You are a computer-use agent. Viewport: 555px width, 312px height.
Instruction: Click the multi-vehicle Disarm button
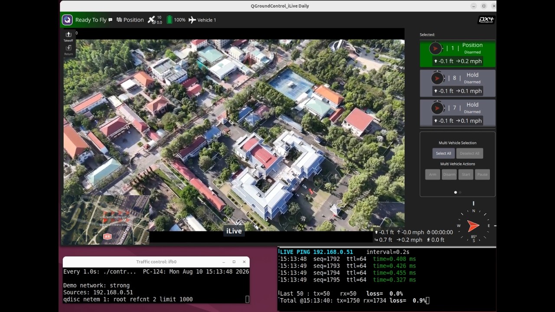click(x=449, y=174)
